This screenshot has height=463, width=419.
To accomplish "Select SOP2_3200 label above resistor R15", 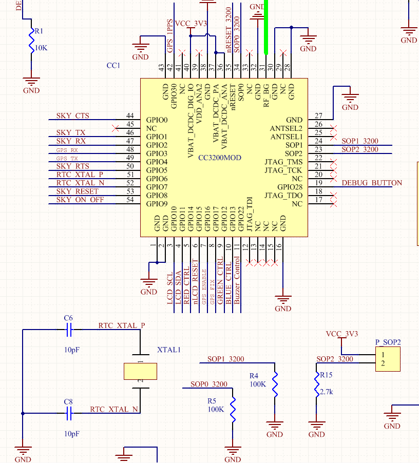I will 335,359.
